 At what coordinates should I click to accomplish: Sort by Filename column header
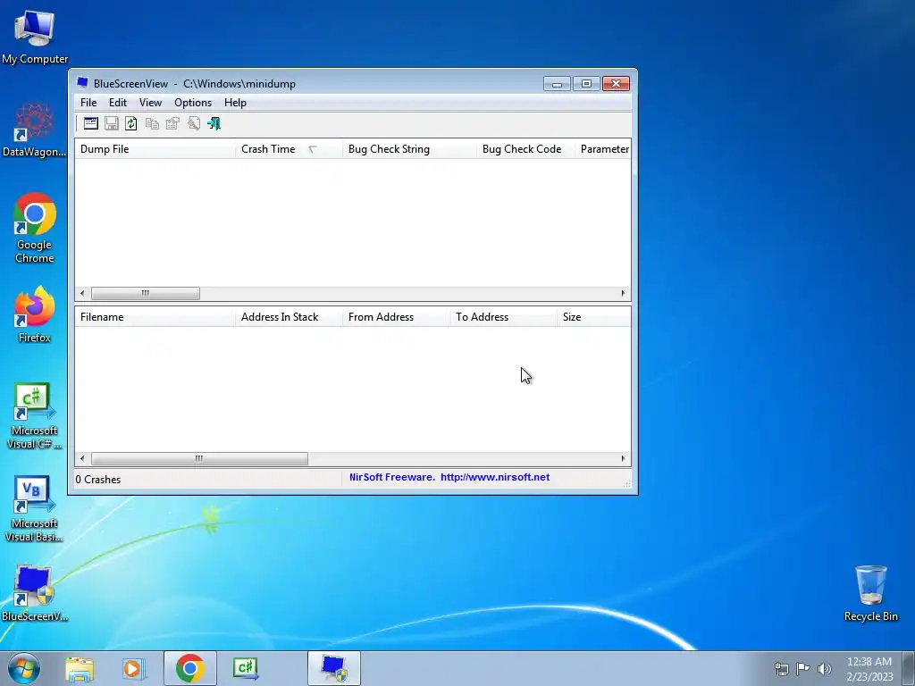click(155, 317)
